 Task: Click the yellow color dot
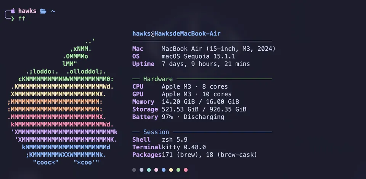click(x=171, y=170)
